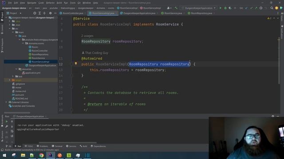Open the Dependencies tool window

[99, 146]
